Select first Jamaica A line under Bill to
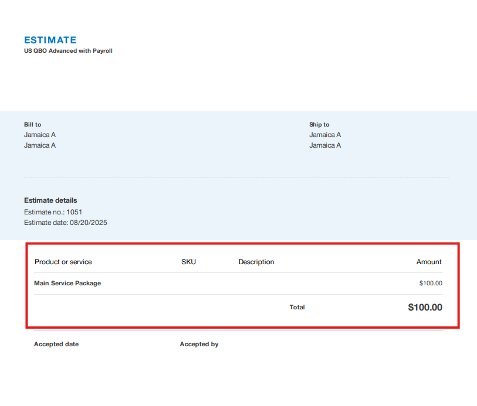477x406 pixels. [x=40, y=135]
